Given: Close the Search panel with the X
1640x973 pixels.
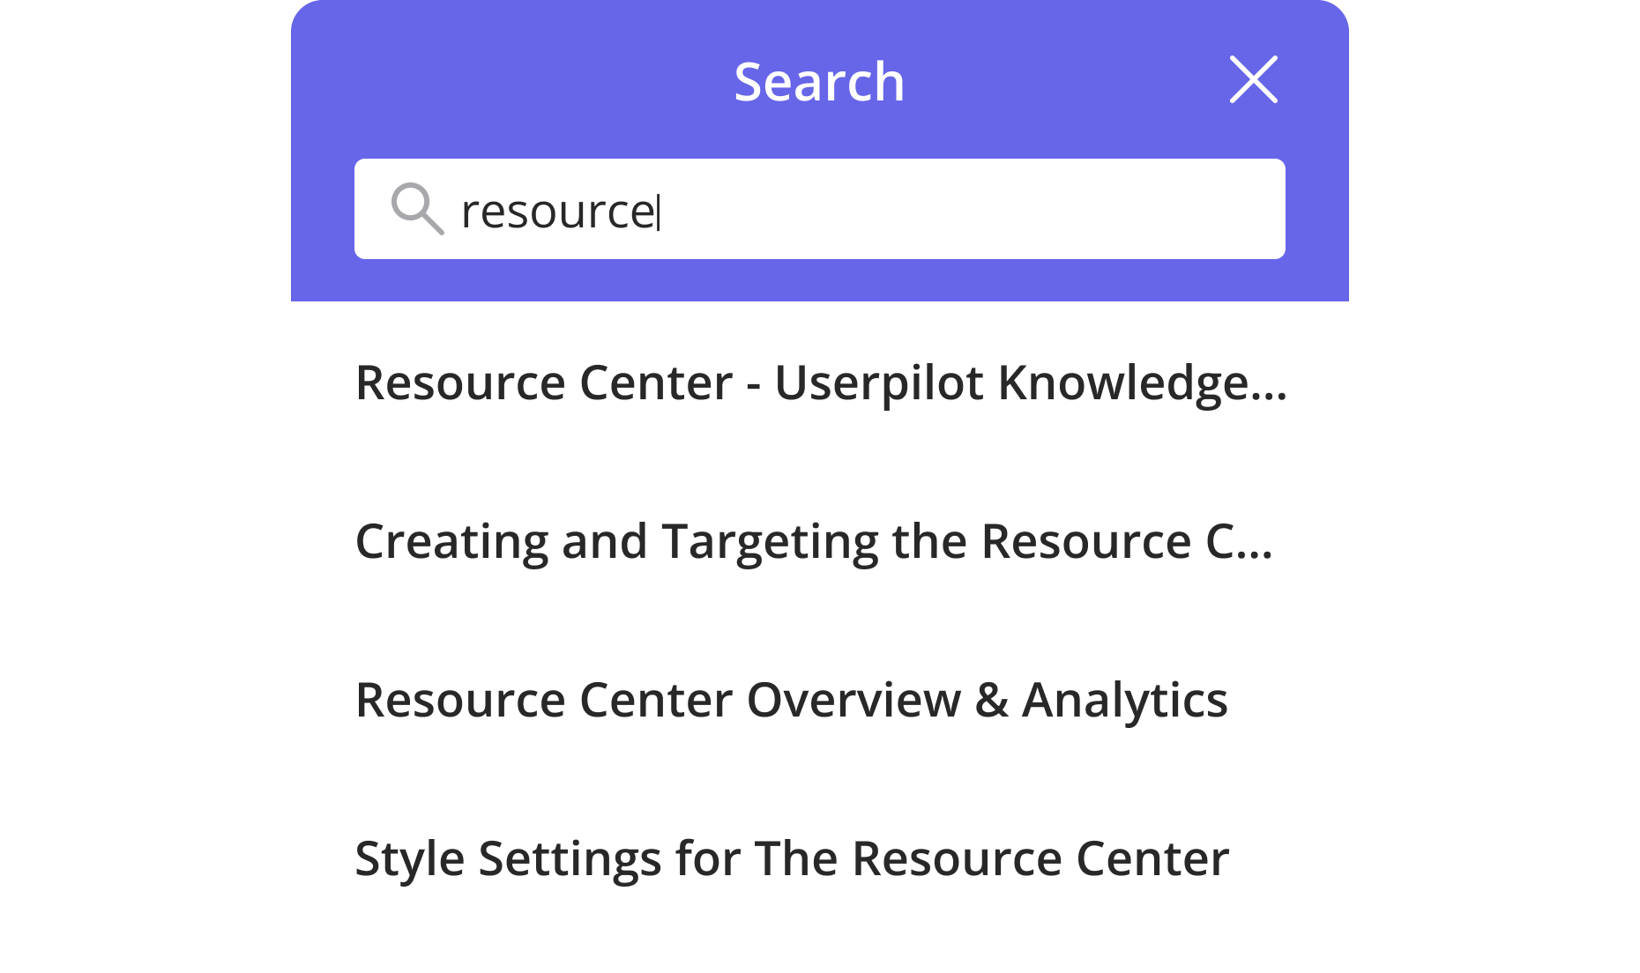Looking at the screenshot, I should (x=1253, y=80).
